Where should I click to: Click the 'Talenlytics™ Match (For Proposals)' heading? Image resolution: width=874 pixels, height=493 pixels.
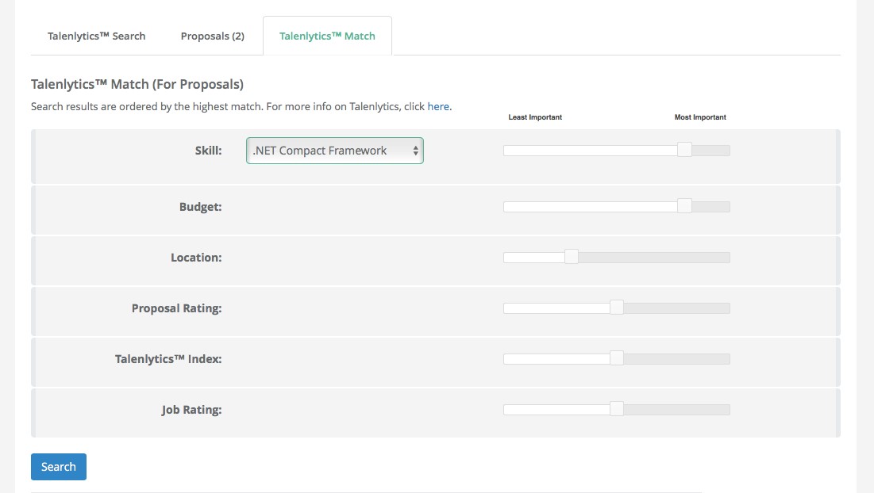coord(137,85)
